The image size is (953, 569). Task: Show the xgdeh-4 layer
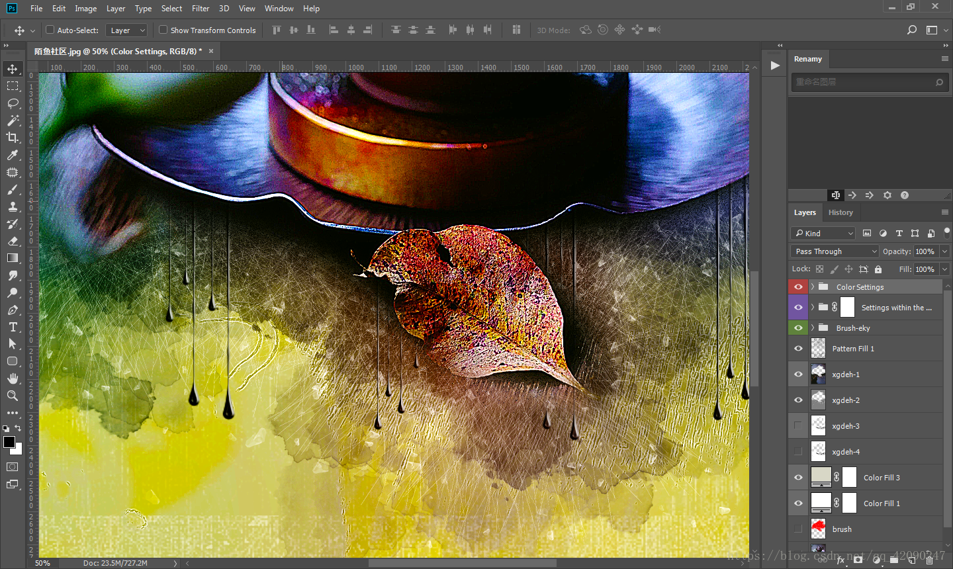[x=798, y=451]
